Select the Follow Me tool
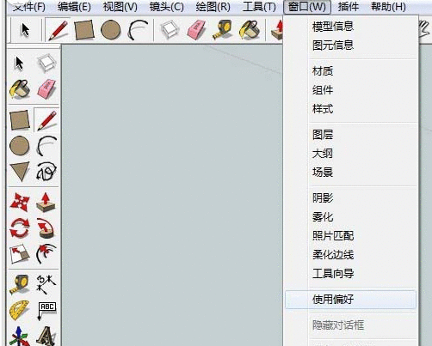 click(46, 228)
